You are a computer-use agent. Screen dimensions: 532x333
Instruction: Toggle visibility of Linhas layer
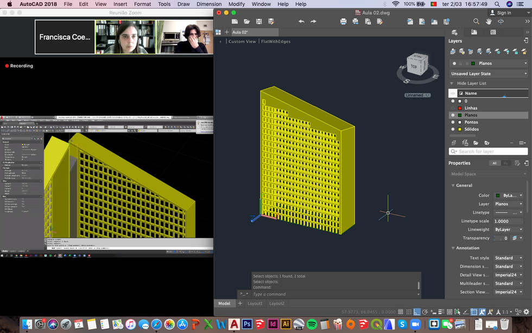coord(453,108)
